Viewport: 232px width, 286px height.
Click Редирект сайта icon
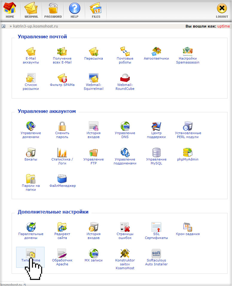62,227
